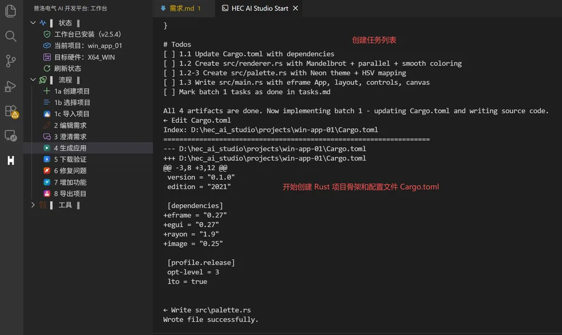Open the Remote Explorer icon
The height and width of the screenshot is (335, 562).
tap(11, 136)
